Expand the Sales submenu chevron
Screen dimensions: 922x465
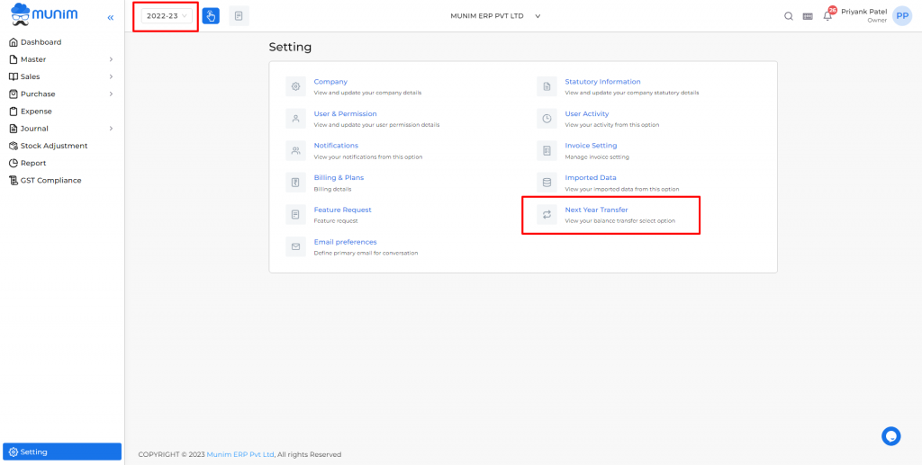coord(111,76)
